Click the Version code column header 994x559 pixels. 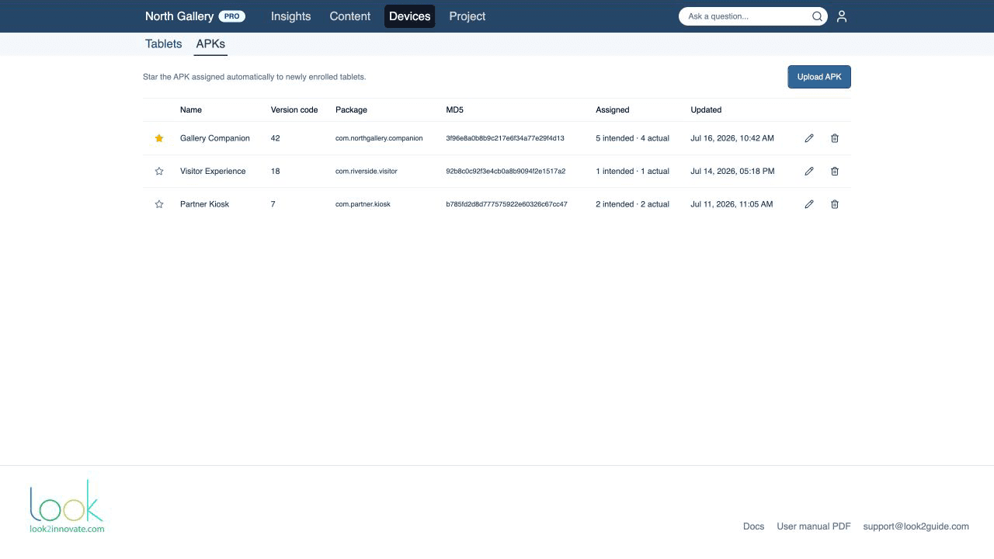[x=294, y=110]
